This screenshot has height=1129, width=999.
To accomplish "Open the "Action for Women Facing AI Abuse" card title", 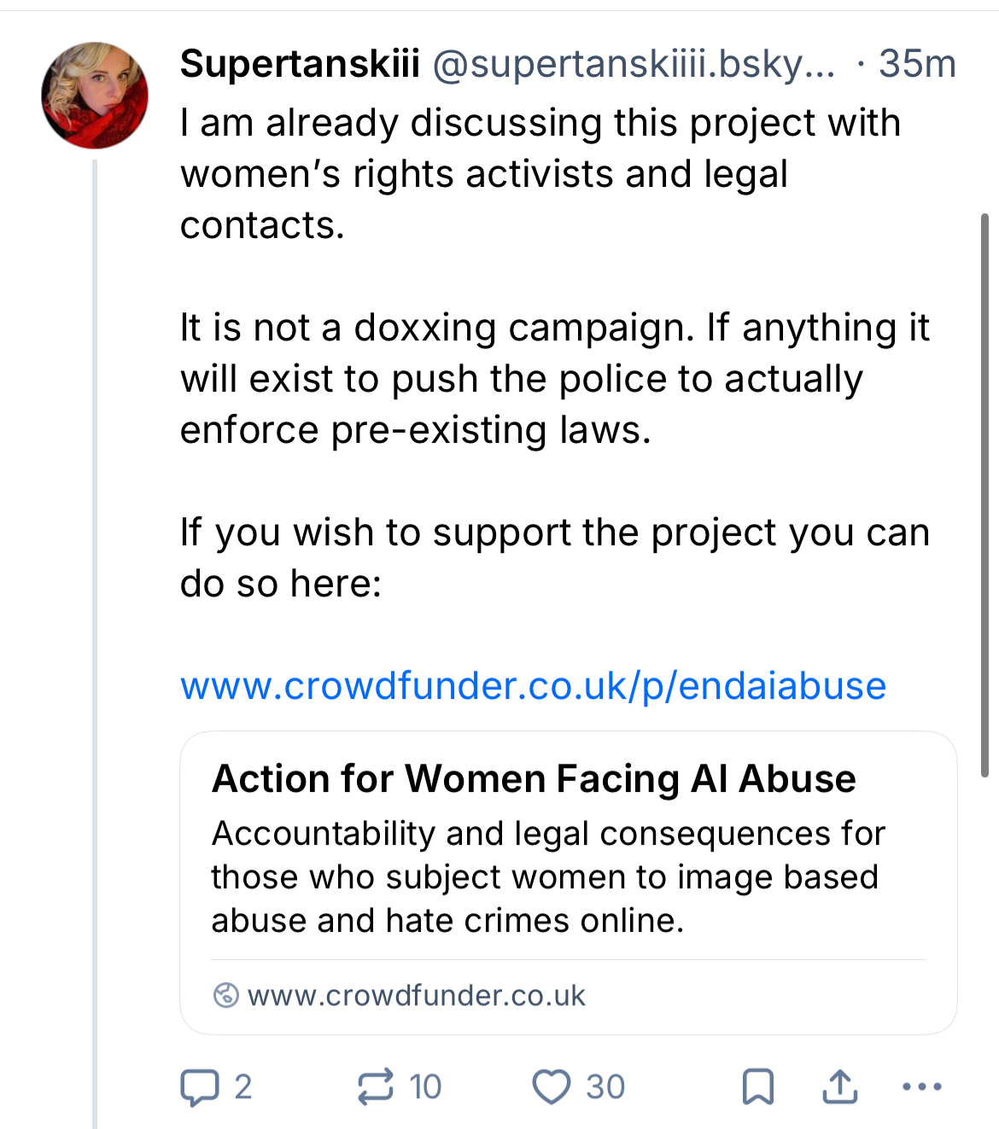I will pos(534,778).
